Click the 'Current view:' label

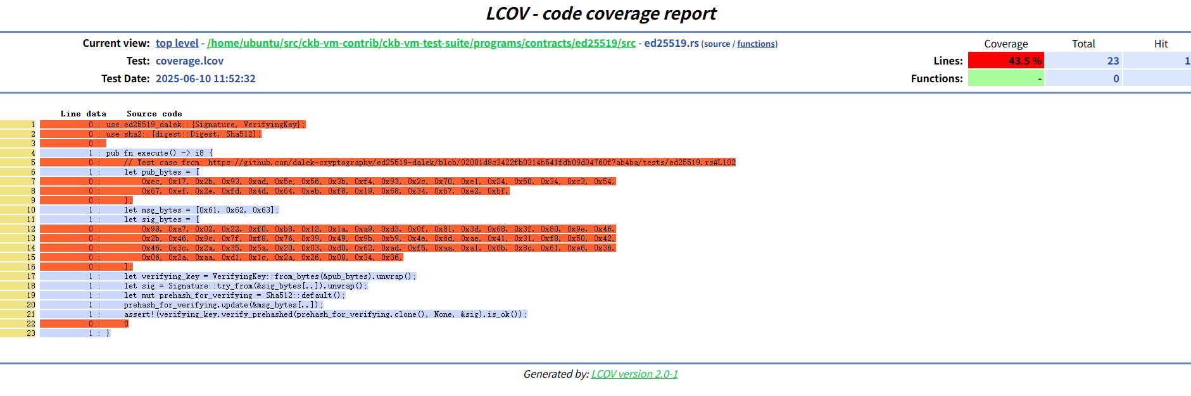click(116, 43)
